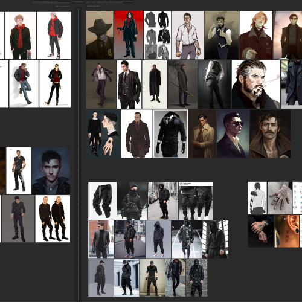302x302 pixels.
Task: Select the full-body man in black t-shirt
Action: [x=19, y=171]
